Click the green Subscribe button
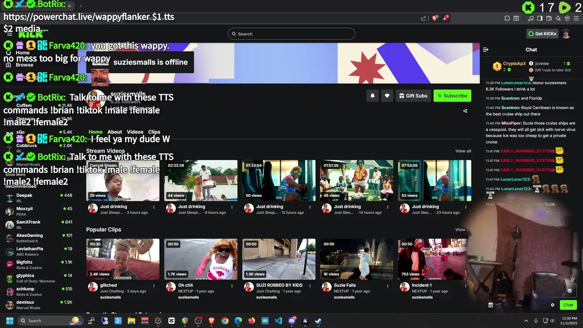This screenshot has height=328, width=583. 452,96
